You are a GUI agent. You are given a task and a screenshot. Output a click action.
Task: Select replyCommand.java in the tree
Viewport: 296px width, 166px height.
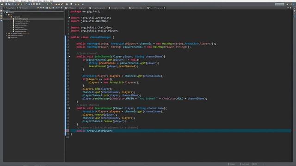(x=21, y=25)
